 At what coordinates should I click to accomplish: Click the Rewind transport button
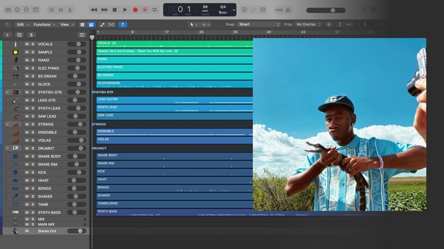(94, 10)
